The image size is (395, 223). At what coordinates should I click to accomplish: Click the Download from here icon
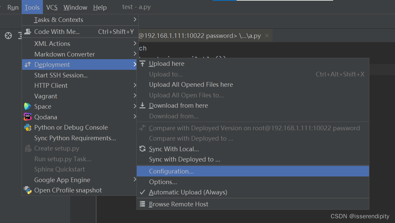click(142, 105)
